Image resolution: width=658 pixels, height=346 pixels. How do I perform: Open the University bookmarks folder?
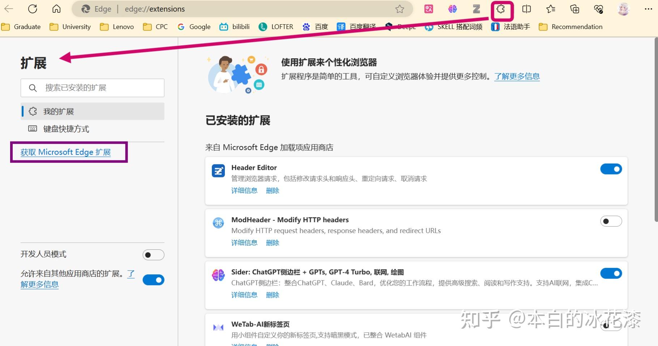click(70, 27)
